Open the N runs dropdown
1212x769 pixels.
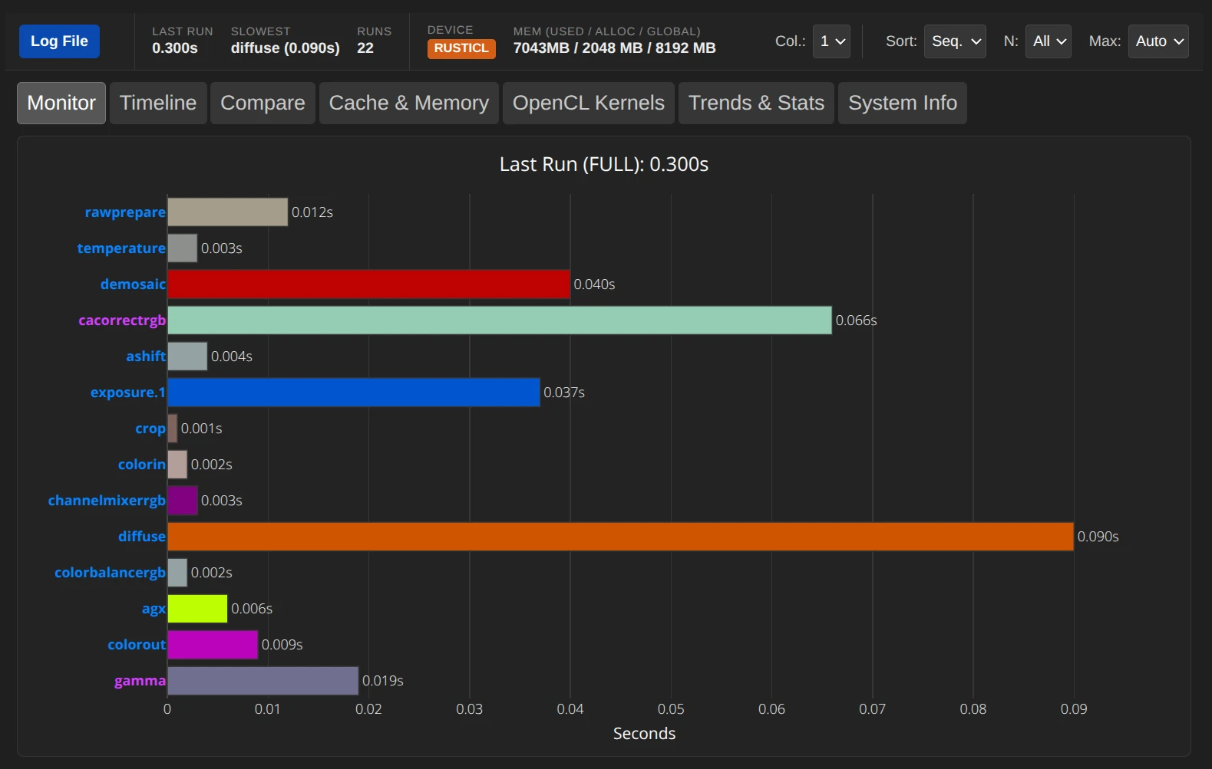[1048, 41]
